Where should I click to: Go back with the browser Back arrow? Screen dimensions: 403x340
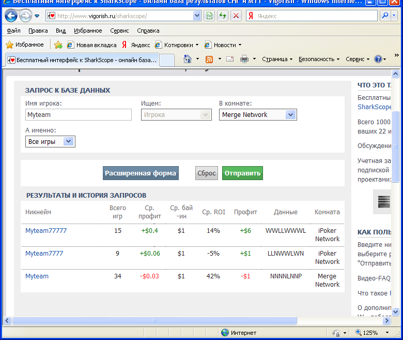coord(11,16)
